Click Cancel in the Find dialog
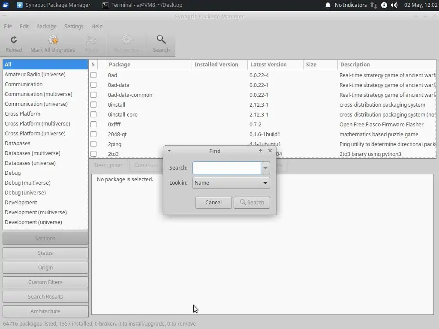439x329 pixels. (x=213, y=203)
